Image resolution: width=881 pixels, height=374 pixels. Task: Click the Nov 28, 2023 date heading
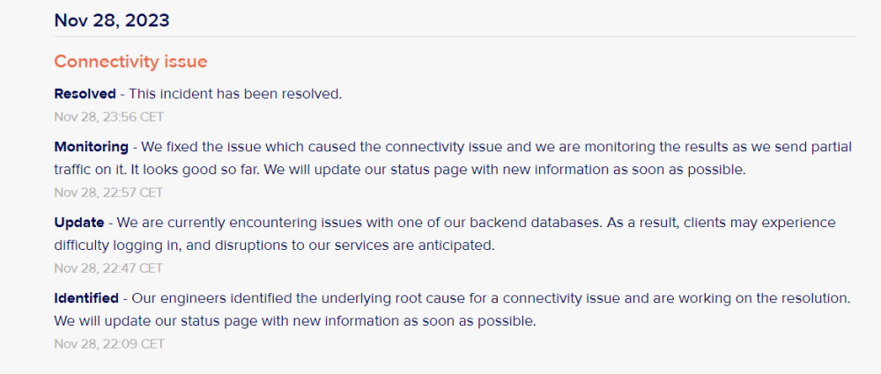click(112, 21)
